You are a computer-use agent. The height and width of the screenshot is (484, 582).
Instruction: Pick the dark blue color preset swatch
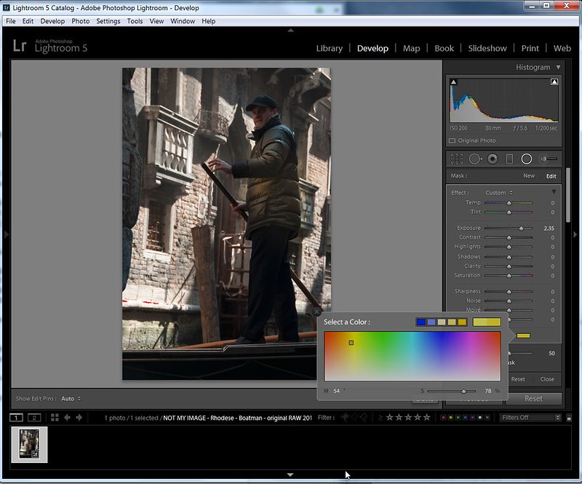pyautogui.click(x=421, y=322)
